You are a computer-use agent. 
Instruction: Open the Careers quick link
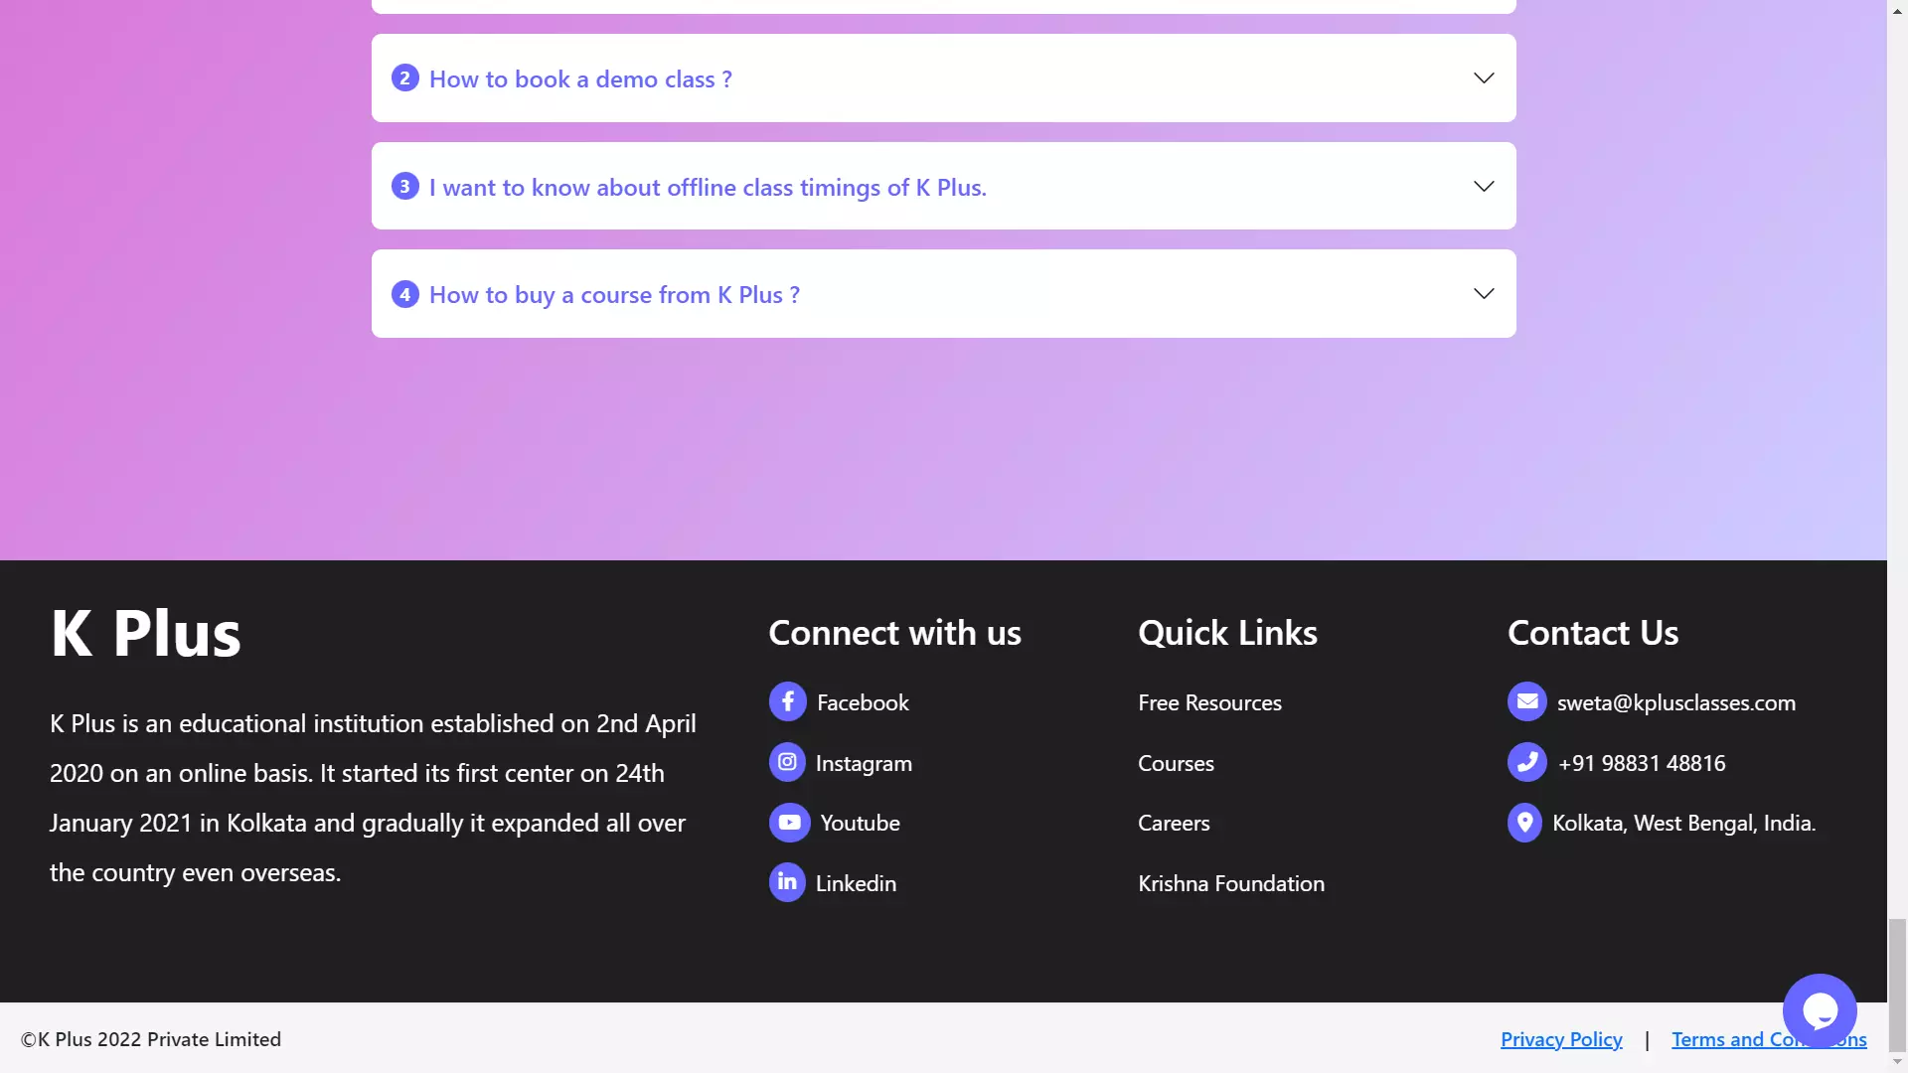point(1174,823)
